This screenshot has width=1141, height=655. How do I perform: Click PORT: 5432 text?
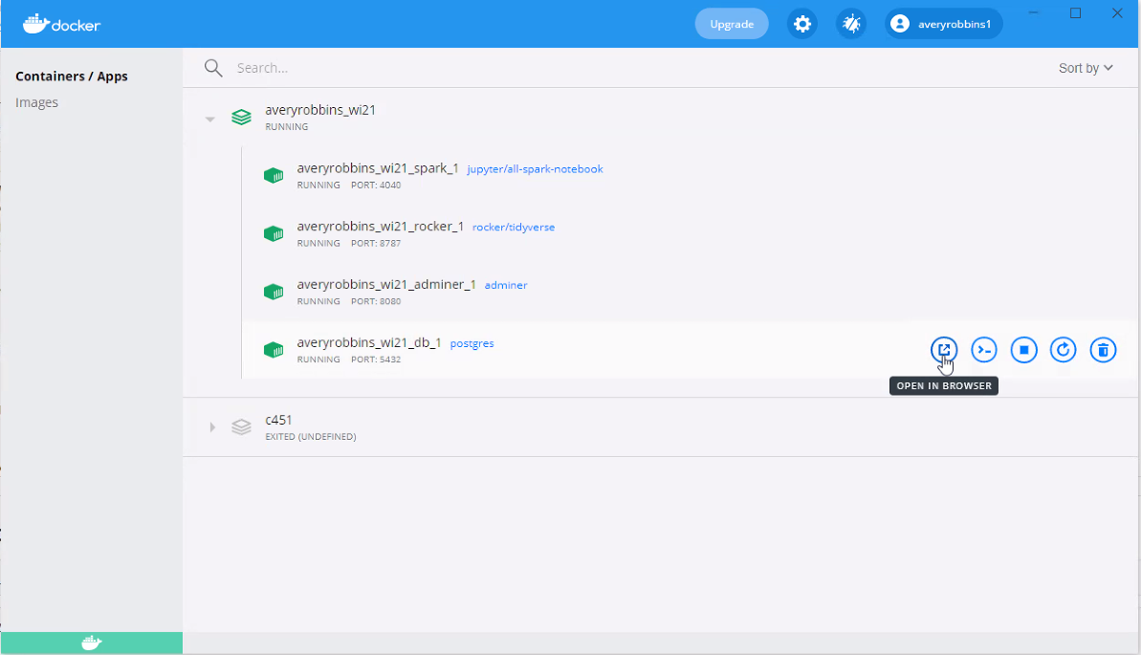[376, 360]
